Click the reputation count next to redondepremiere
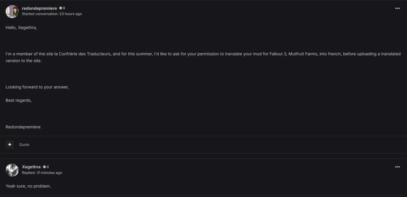Viewport: 407px width, 197px height. click(64, 8)
